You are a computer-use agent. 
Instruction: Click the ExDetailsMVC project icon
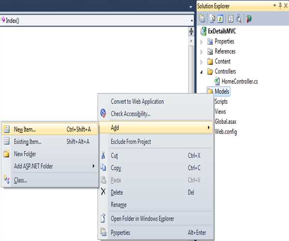tap(203, 31)
